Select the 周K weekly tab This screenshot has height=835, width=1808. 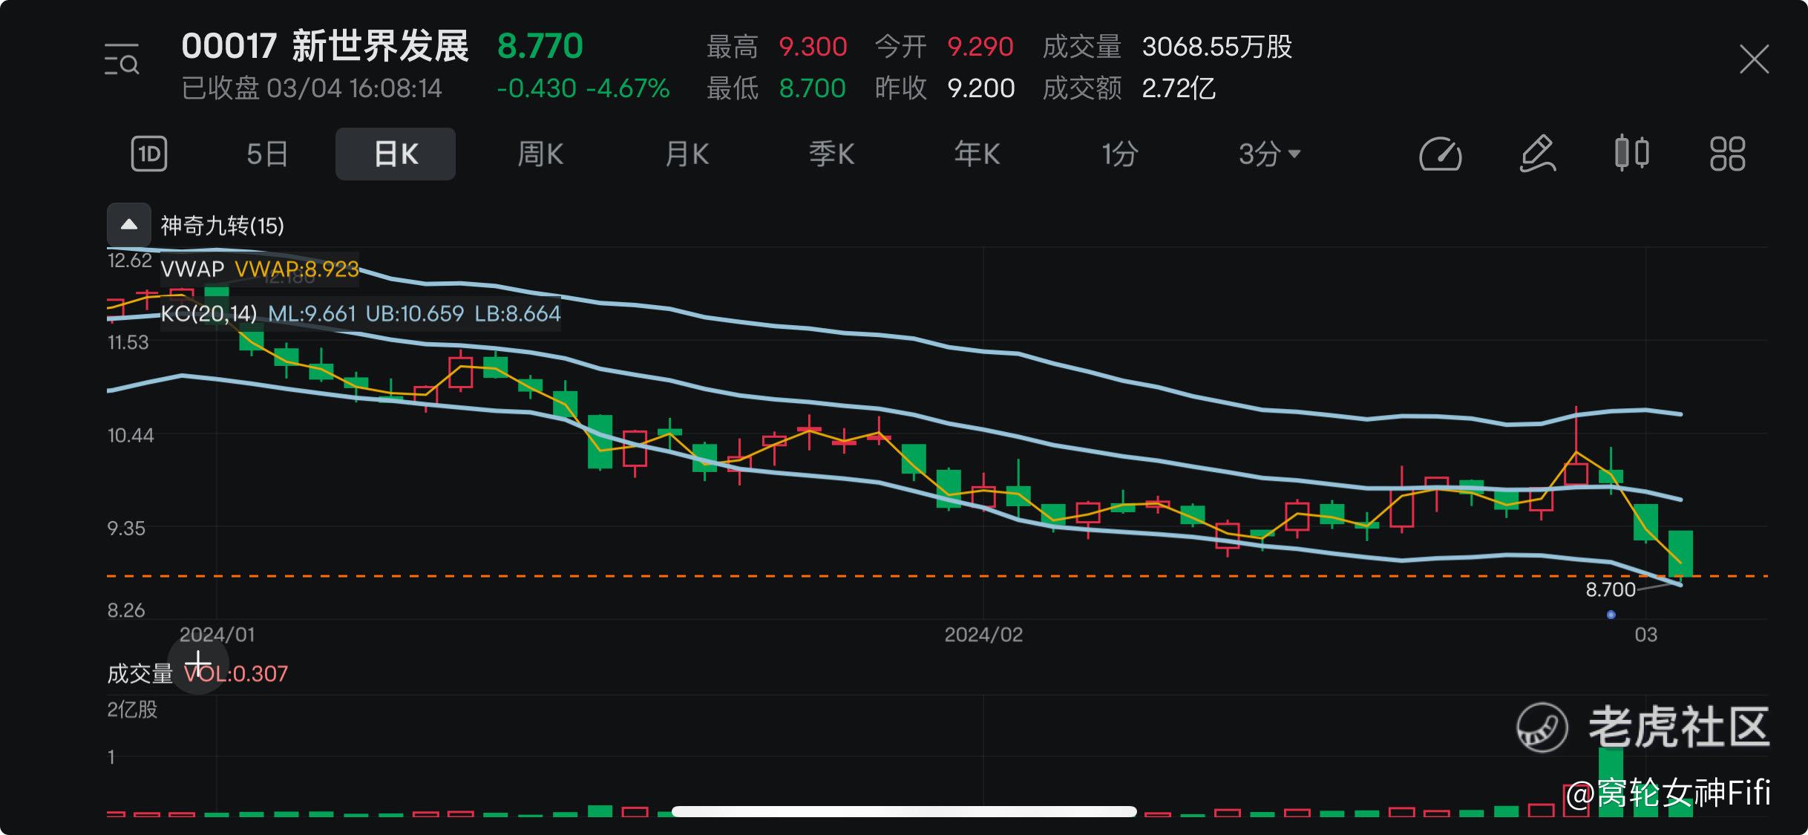tap(540, 154)
